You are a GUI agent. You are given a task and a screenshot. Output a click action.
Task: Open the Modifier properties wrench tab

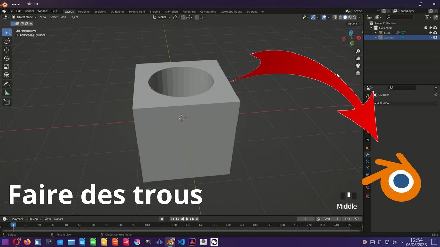[367, 155]
